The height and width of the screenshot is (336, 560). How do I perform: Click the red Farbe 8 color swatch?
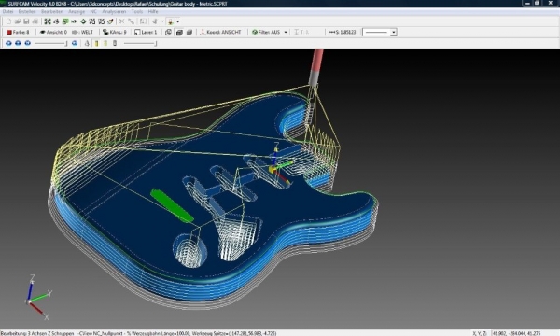click(x=9, y=32)
